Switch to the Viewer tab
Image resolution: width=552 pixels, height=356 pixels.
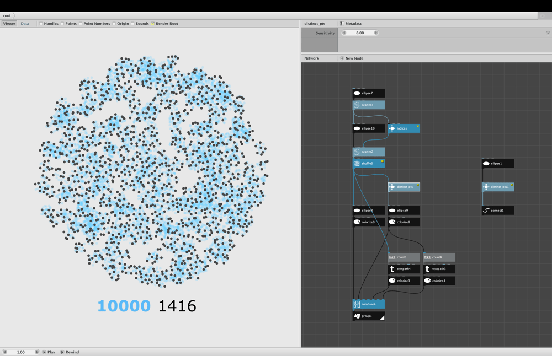9,24
